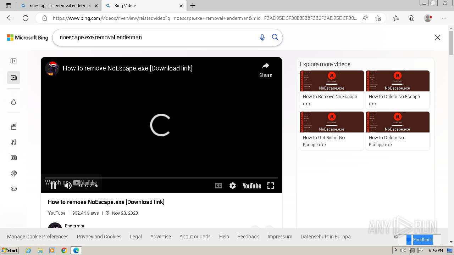Open the taskbar File Explorer folder icon

click(x=40, y=250)
